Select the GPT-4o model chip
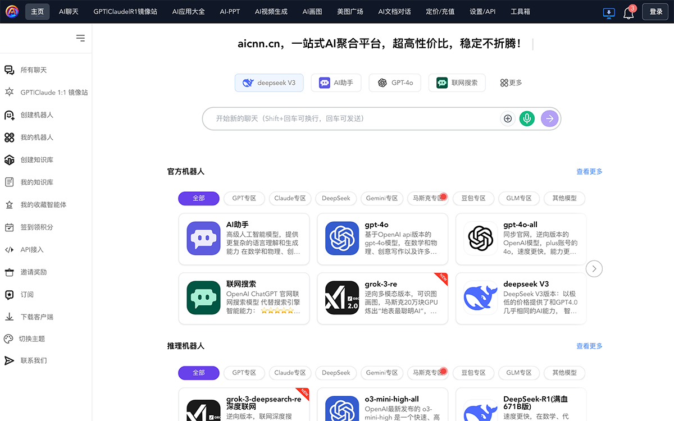This screenshot has width=674, height=421. 396,83
